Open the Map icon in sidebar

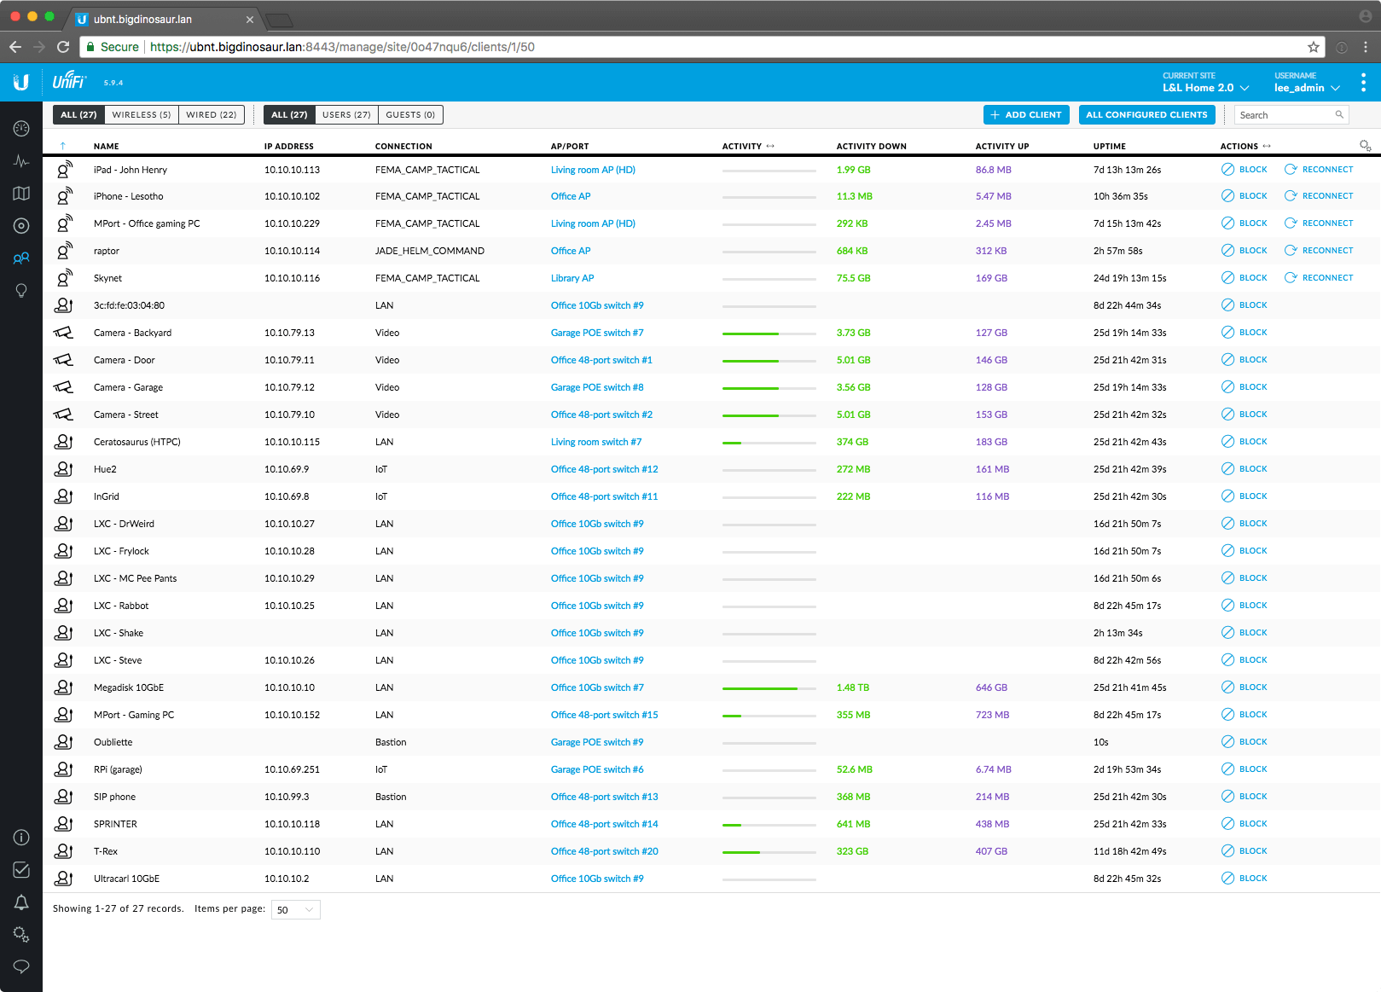(21, 194)
